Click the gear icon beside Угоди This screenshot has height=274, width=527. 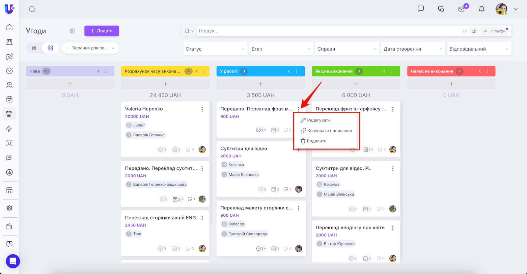point(72,31)
